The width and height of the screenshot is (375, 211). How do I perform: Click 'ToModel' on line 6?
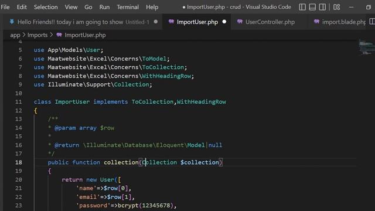tap(154, 59)
